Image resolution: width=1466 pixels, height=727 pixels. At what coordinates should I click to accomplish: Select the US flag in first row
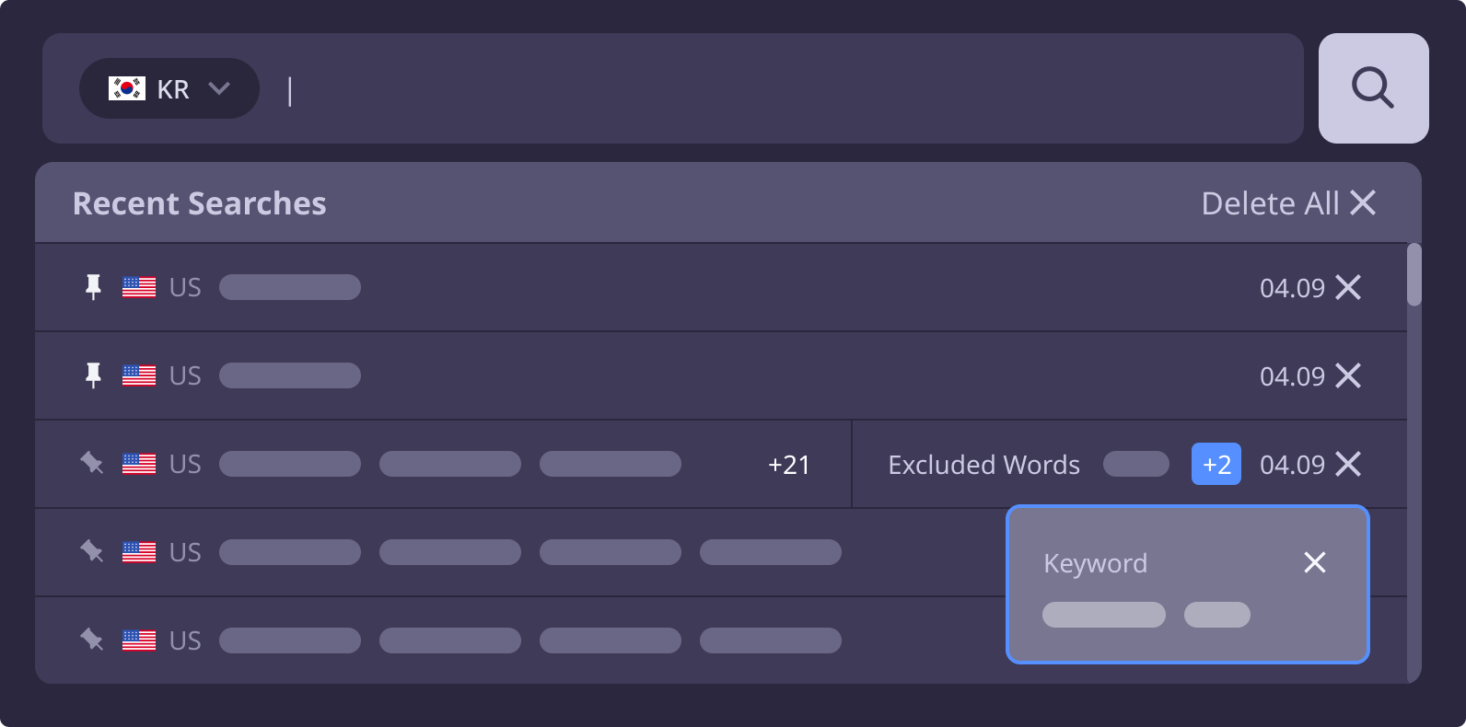pos(139,287)
